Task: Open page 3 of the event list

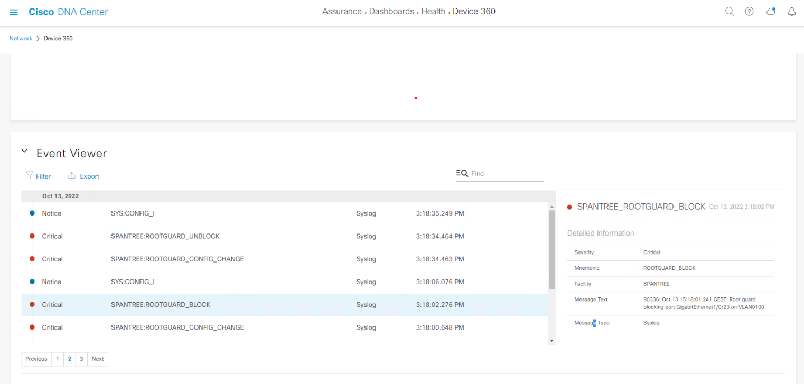Action: click(81, 359)
